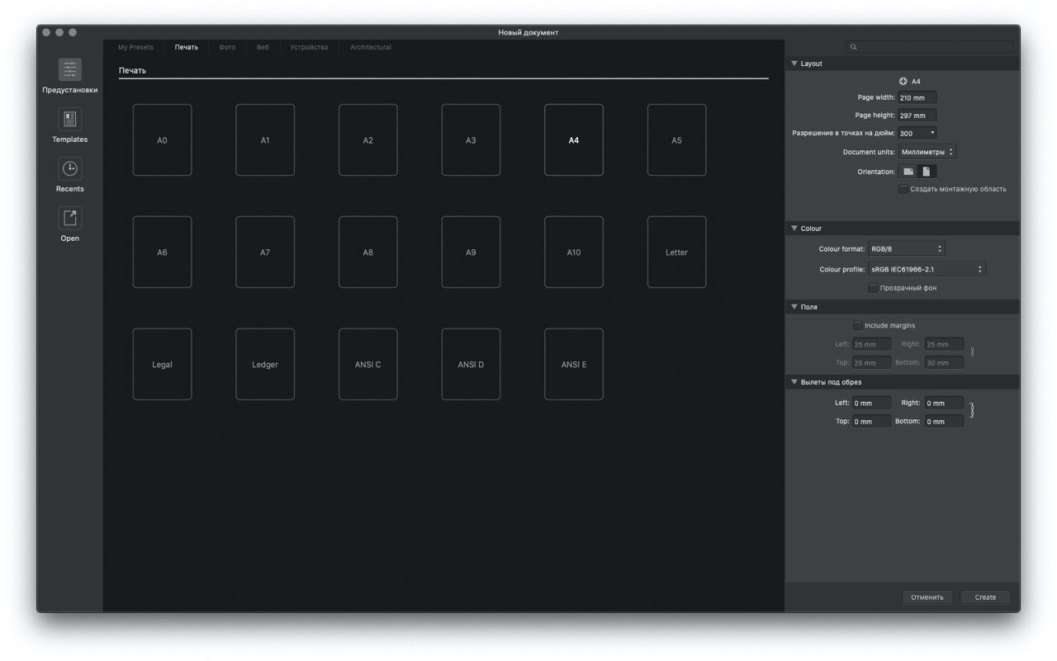This screenshot has height=661, width=1057.
Task: Click the Page height field
Action: [x=917, y=116]
